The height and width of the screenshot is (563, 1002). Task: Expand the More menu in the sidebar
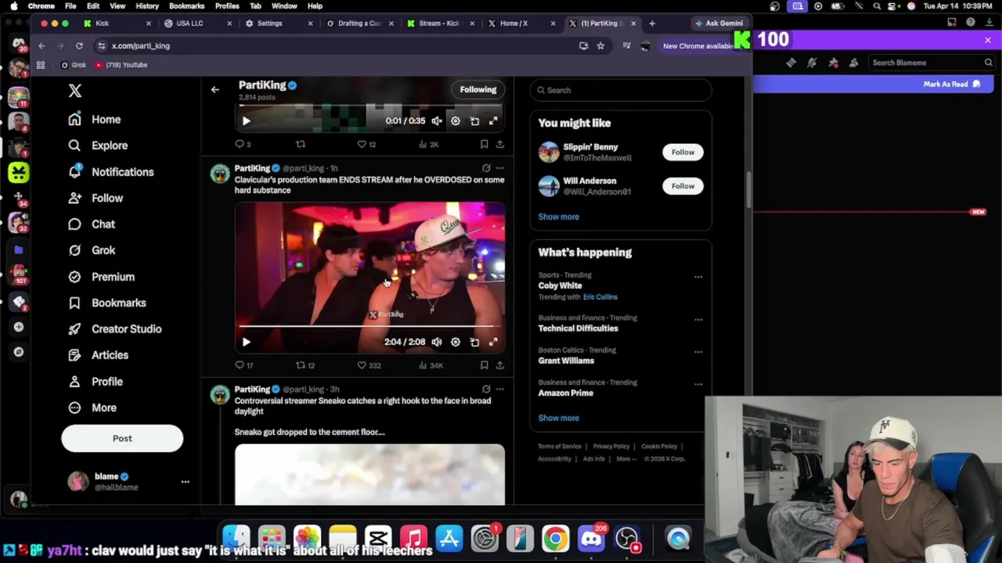point(92,407)
